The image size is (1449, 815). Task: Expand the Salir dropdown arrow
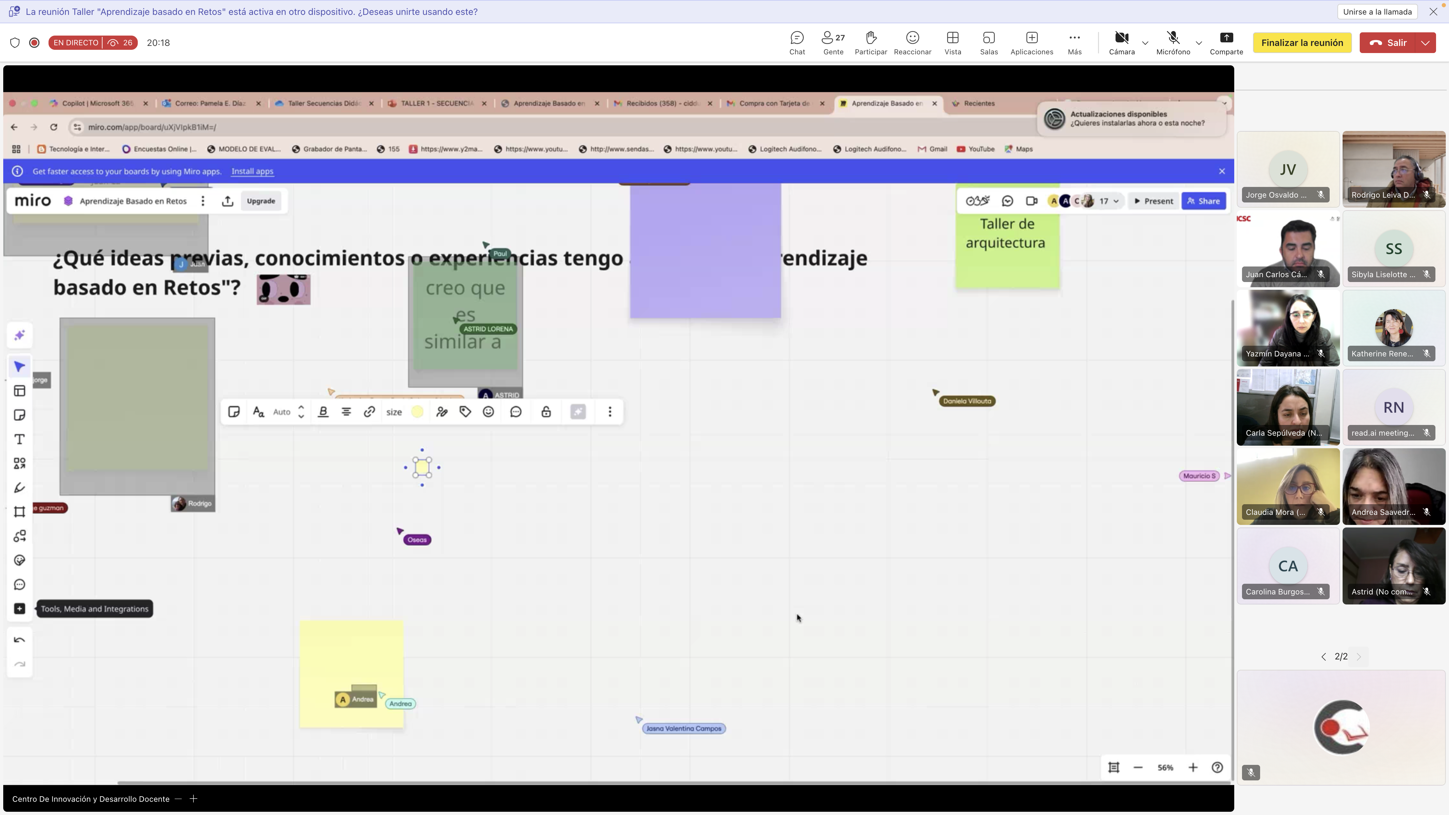click(x=1425, y=43)
